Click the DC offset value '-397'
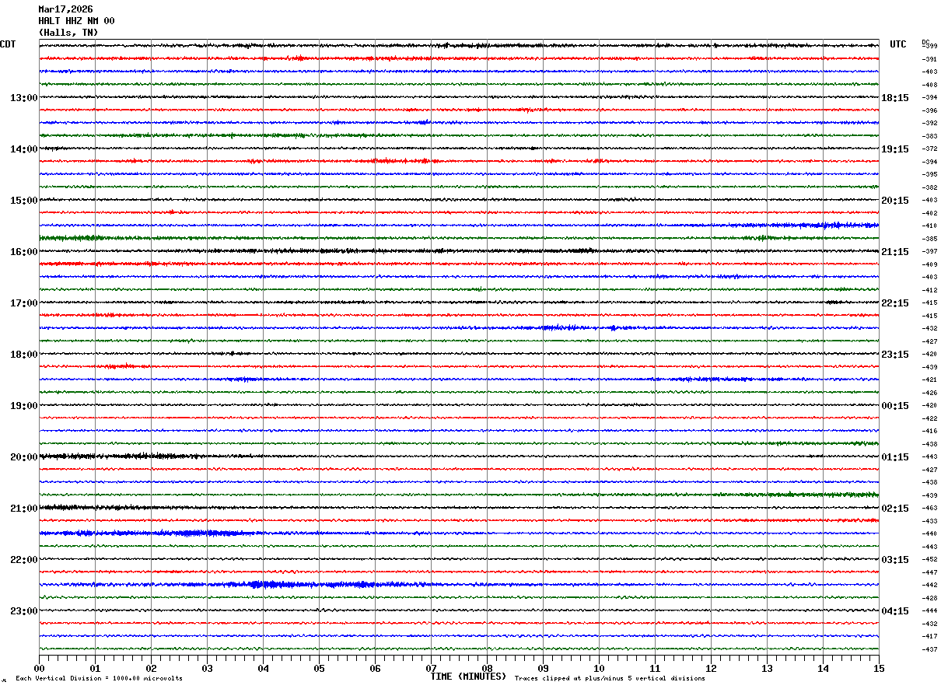 coord(929,251)
